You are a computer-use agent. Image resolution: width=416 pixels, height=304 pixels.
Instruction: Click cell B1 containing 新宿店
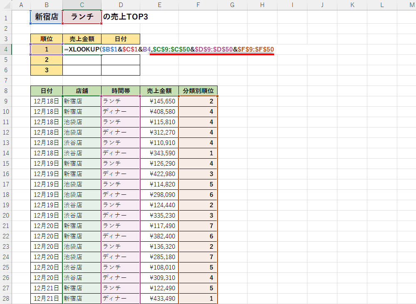[47, 17]
